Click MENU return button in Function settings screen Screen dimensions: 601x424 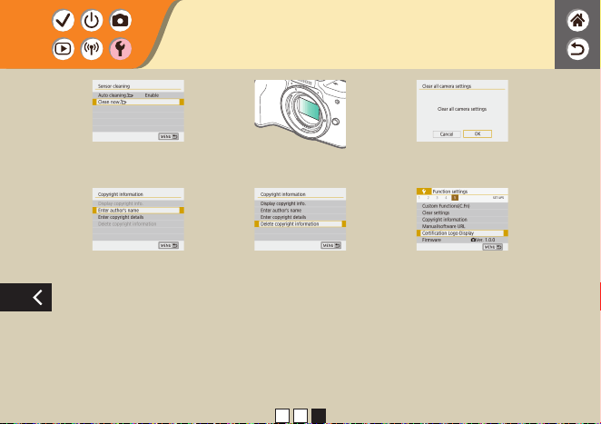[x=493, y=247]
